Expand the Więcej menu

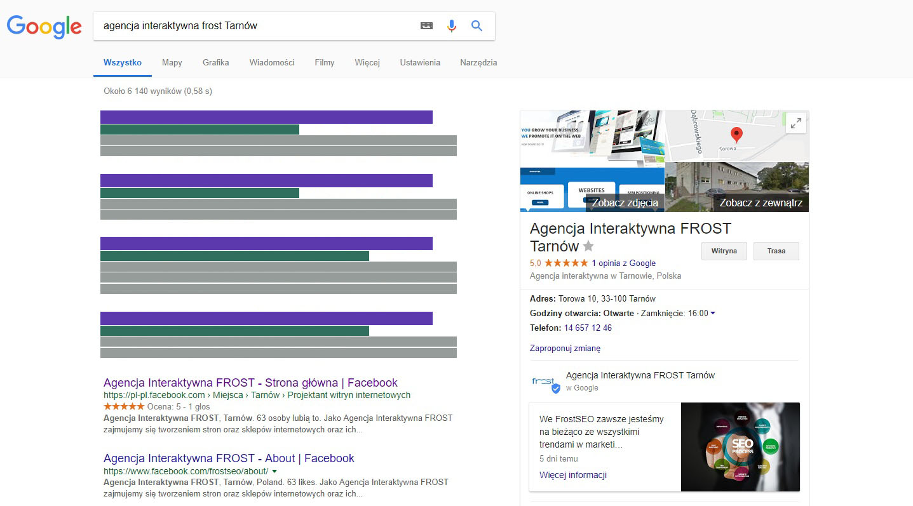coord(367,63)
